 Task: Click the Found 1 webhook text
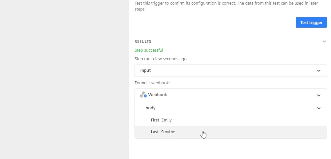pyautogui.click(x=152, y=83)
